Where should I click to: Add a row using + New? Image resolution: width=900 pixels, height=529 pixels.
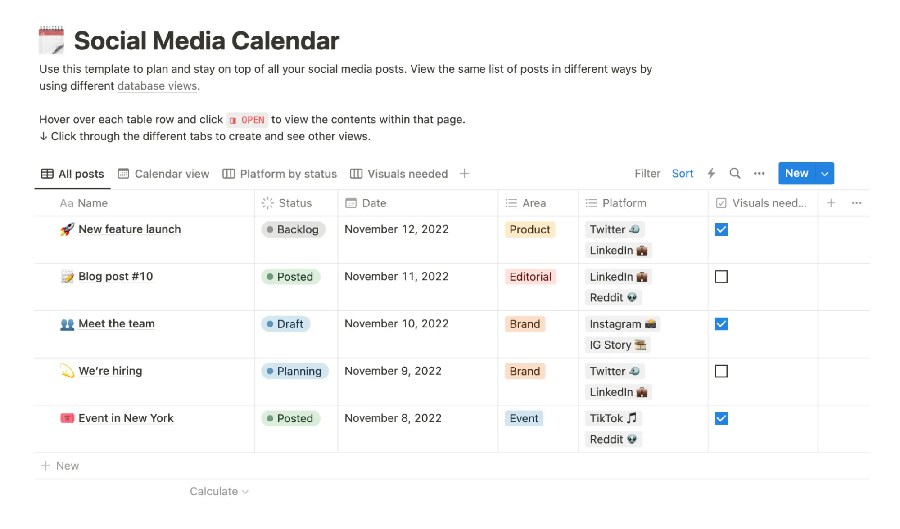tap(60, 465)
